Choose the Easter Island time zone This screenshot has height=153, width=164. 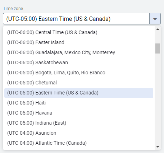coord(79,42)
